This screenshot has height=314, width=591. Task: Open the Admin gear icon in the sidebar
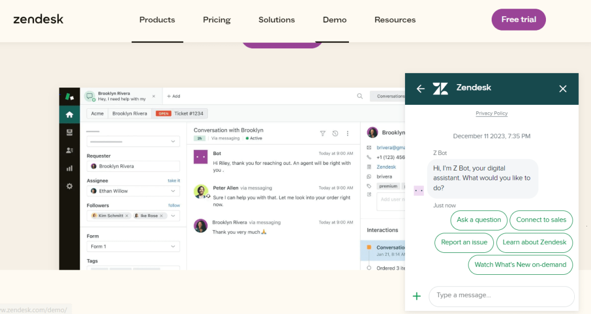point(69,186)
